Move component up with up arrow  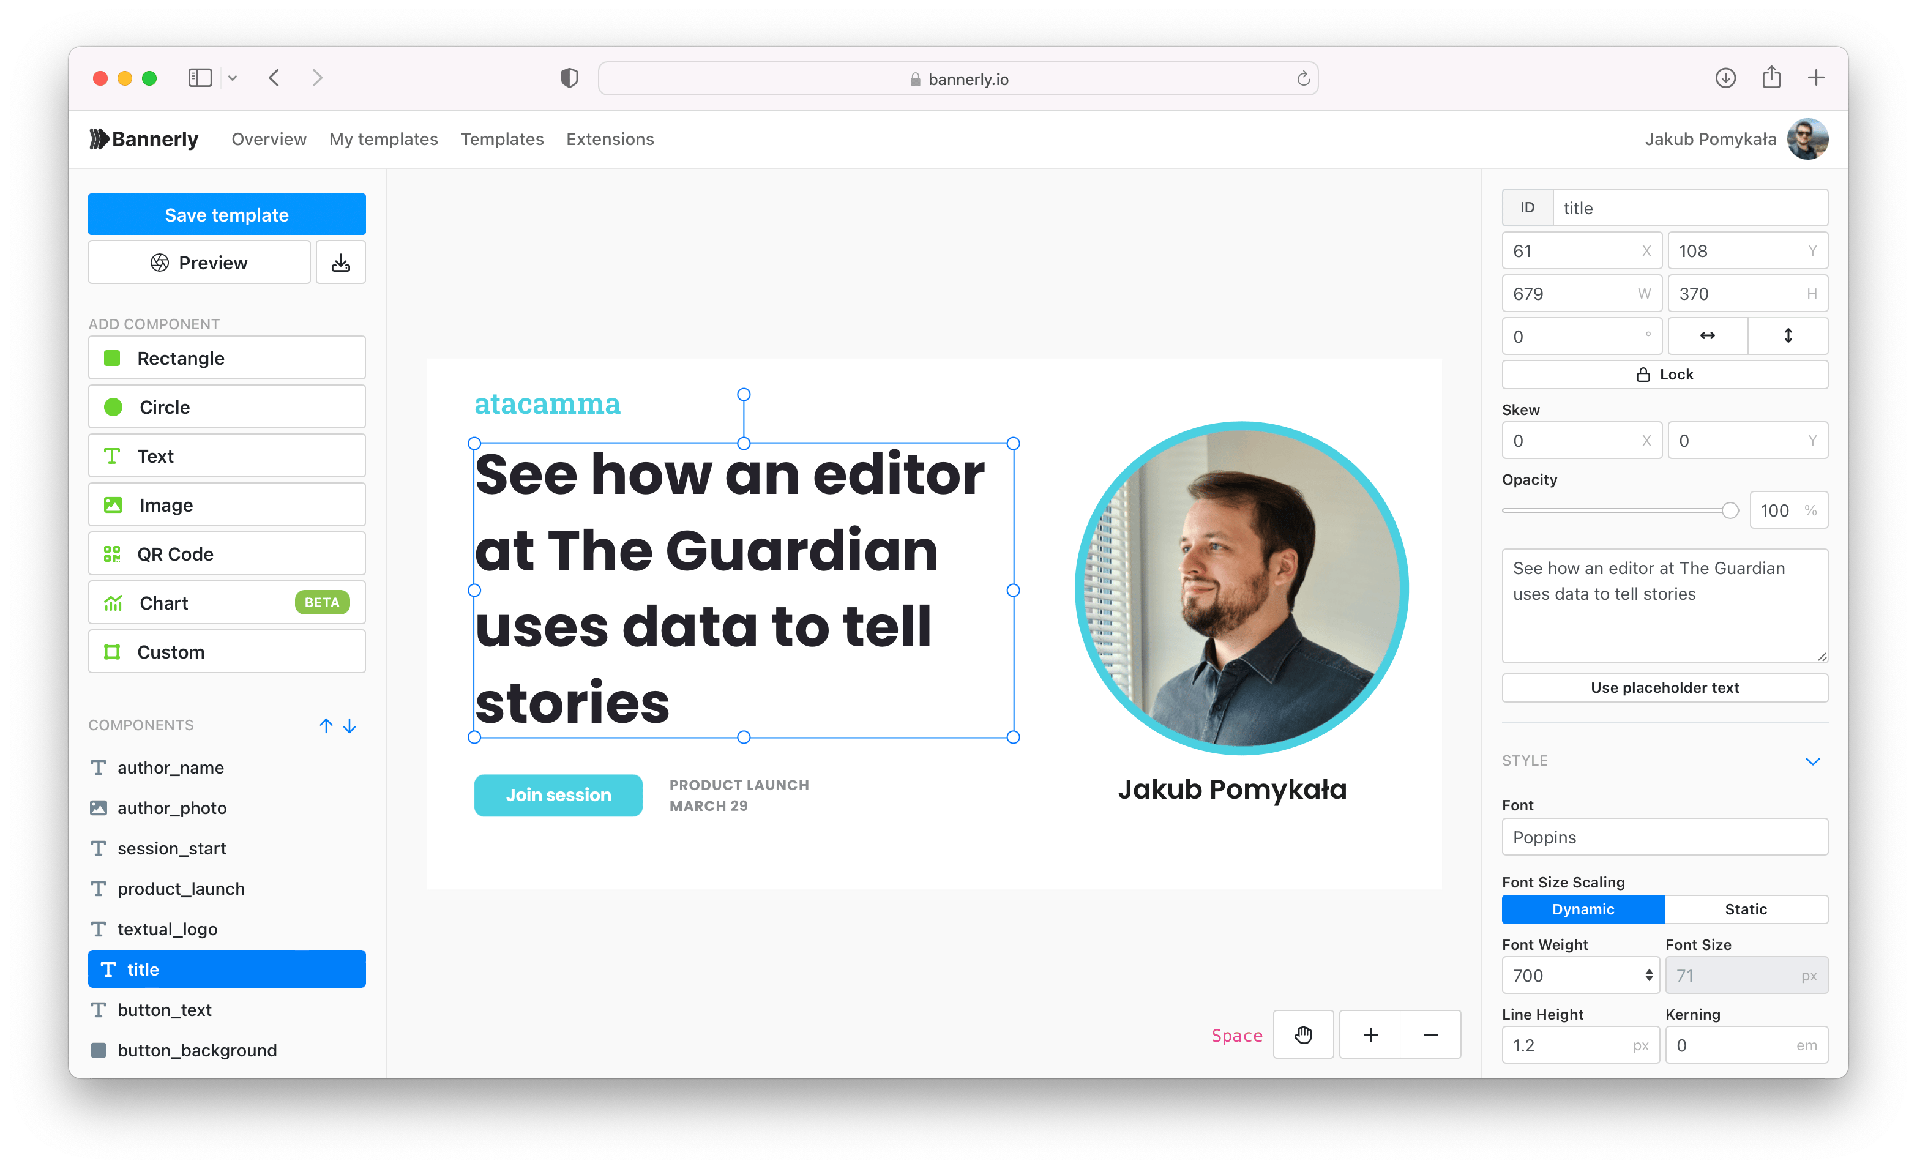326,726
